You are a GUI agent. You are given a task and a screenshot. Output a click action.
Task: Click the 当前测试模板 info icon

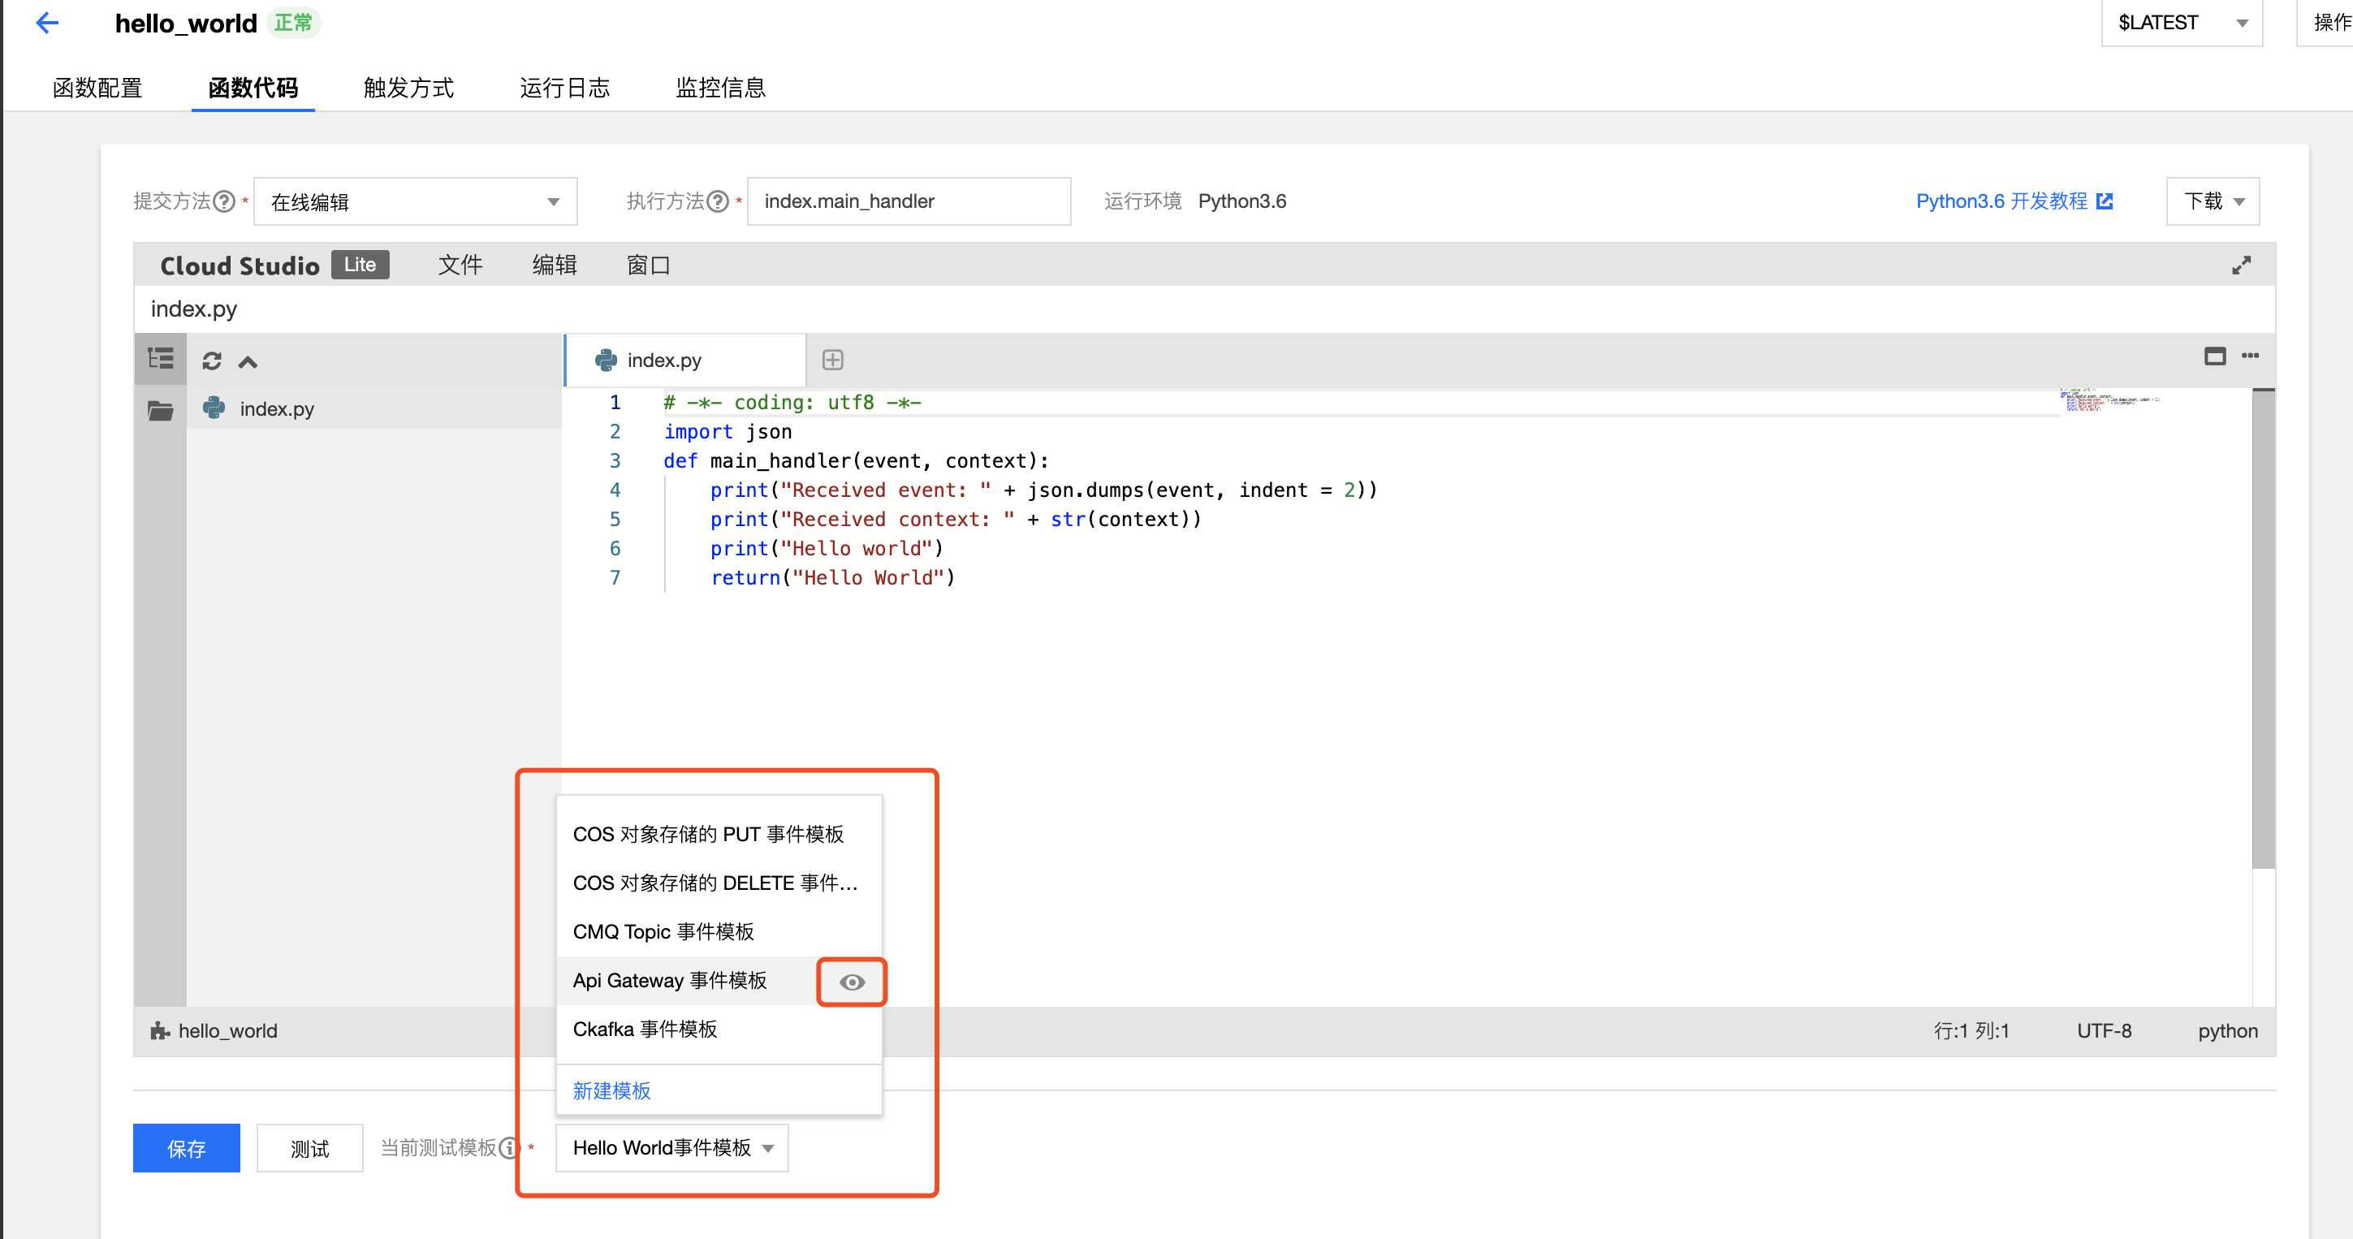point(509,1147)
